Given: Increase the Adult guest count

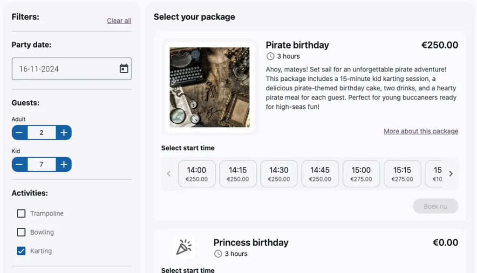Looking at the screenshot, I should pos(64,133).
